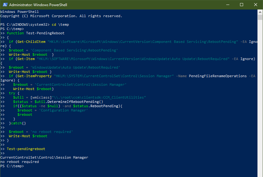Click the empty scrollbar track below the thumb
The width and height of the screenshot is (263, 177).
click(x=260, y=97)
